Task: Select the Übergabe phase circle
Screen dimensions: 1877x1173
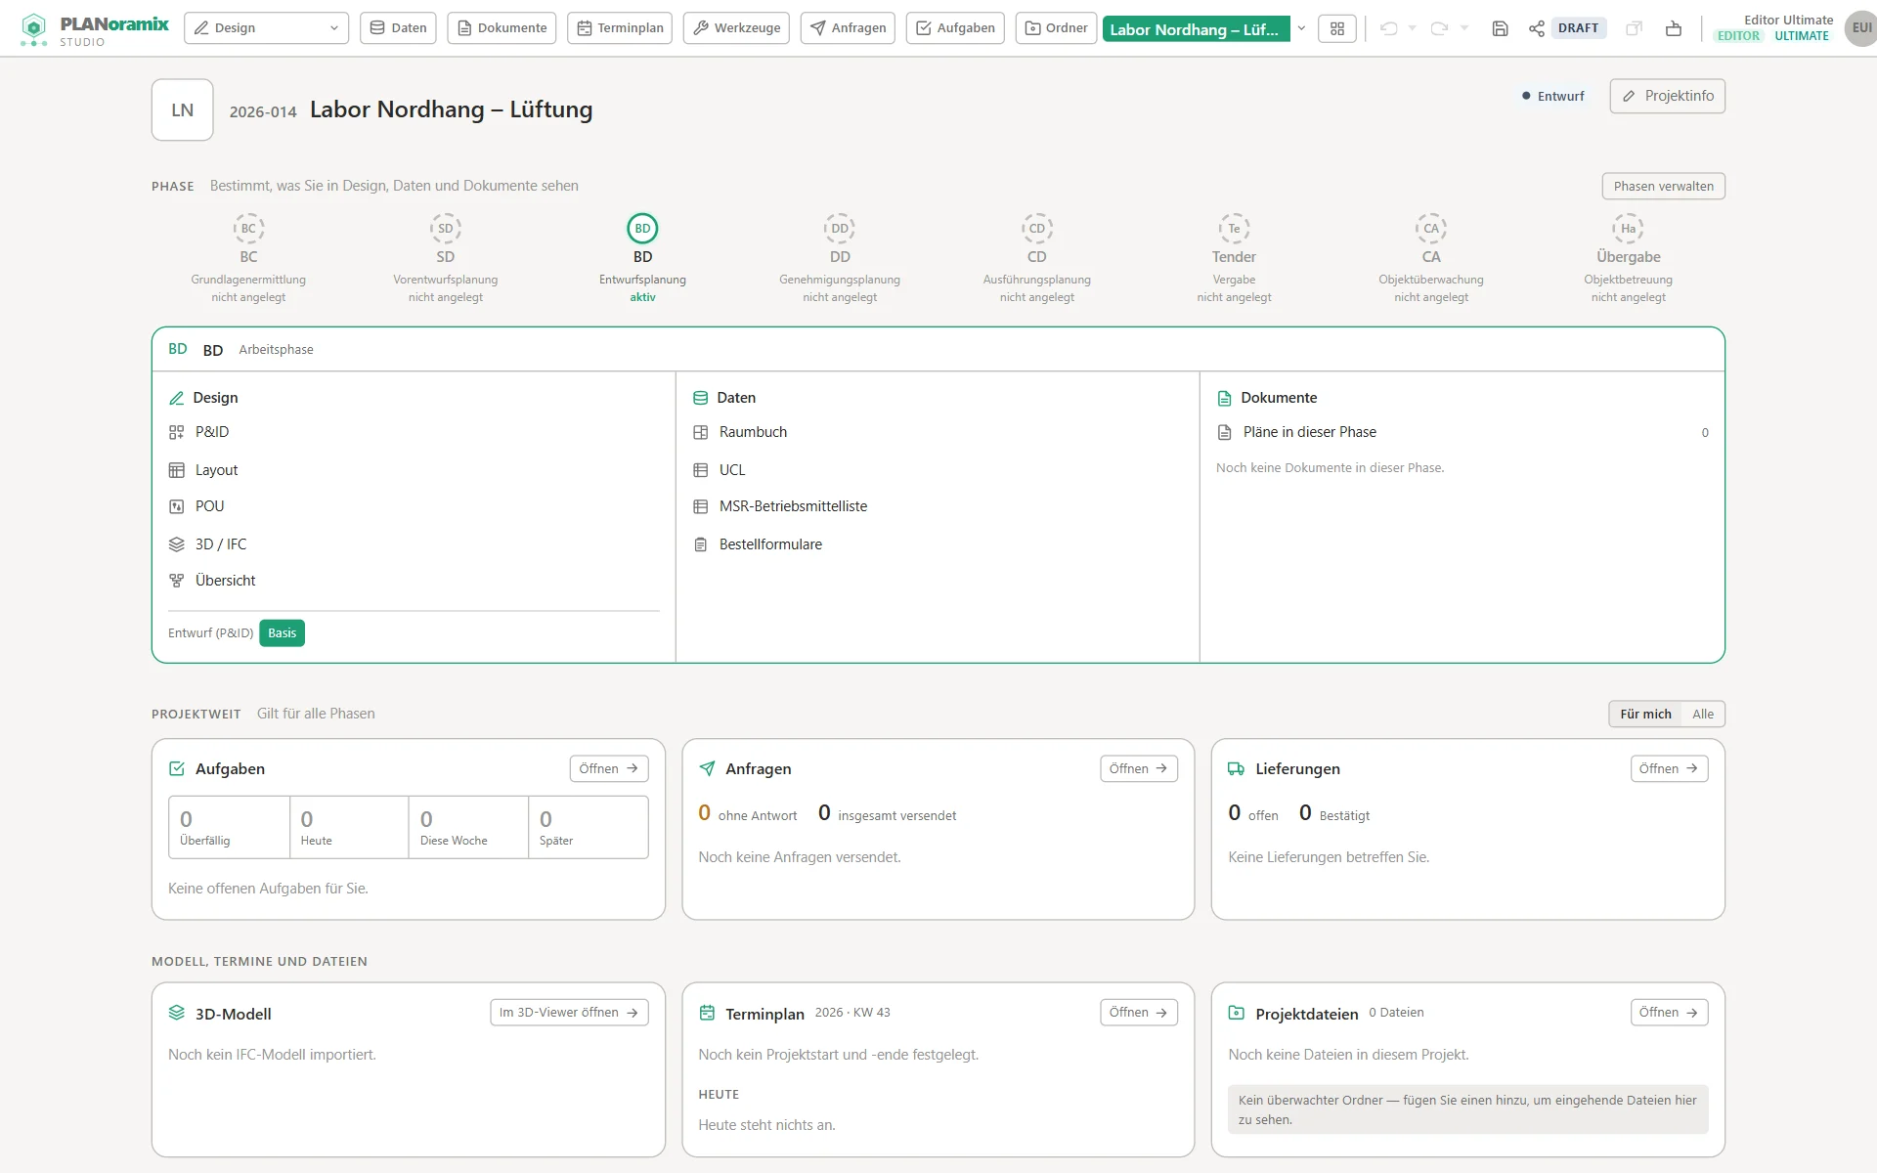Action: tap(1628, 229)
